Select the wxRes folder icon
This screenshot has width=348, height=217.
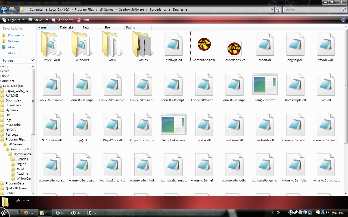[143, 44]
